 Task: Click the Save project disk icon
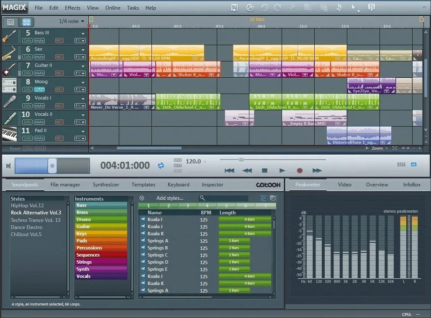pos(234,8)
